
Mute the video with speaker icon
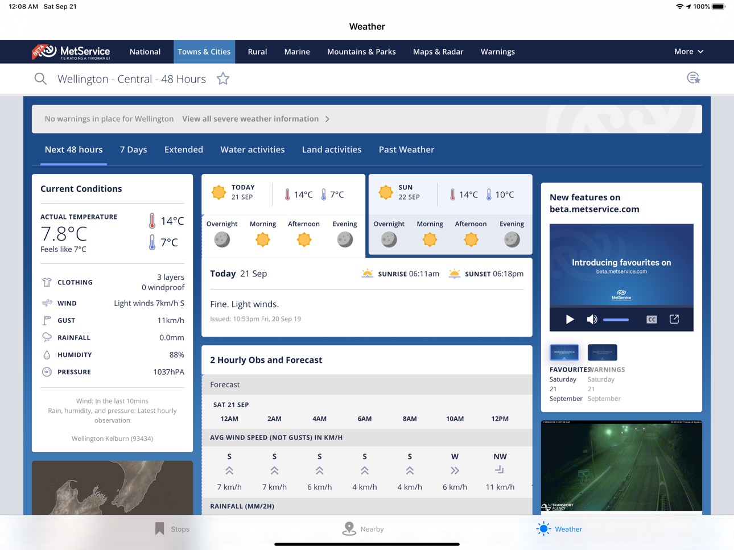tap(592, 319)
